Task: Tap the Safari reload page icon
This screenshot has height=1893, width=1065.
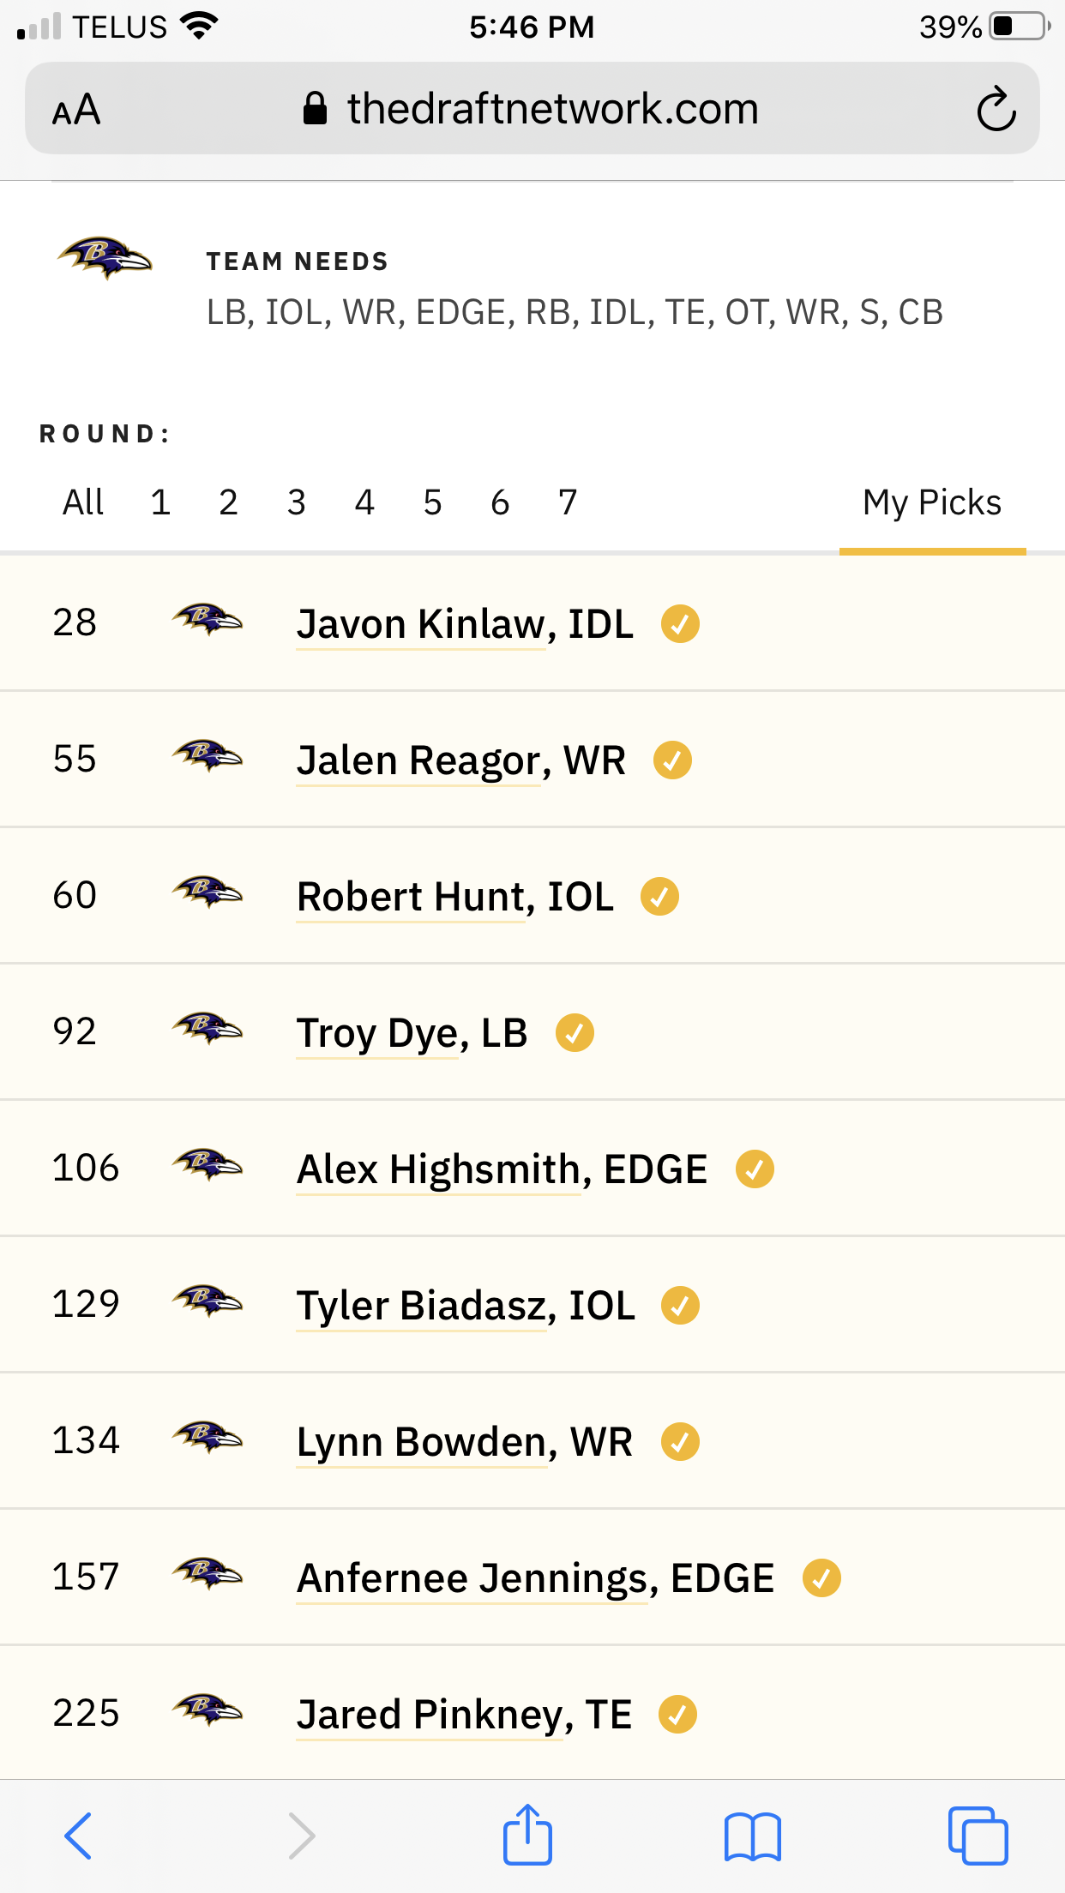Action: pos(996,109)
